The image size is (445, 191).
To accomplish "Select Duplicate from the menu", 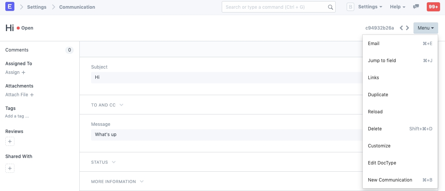I will [x=378, y=95].
